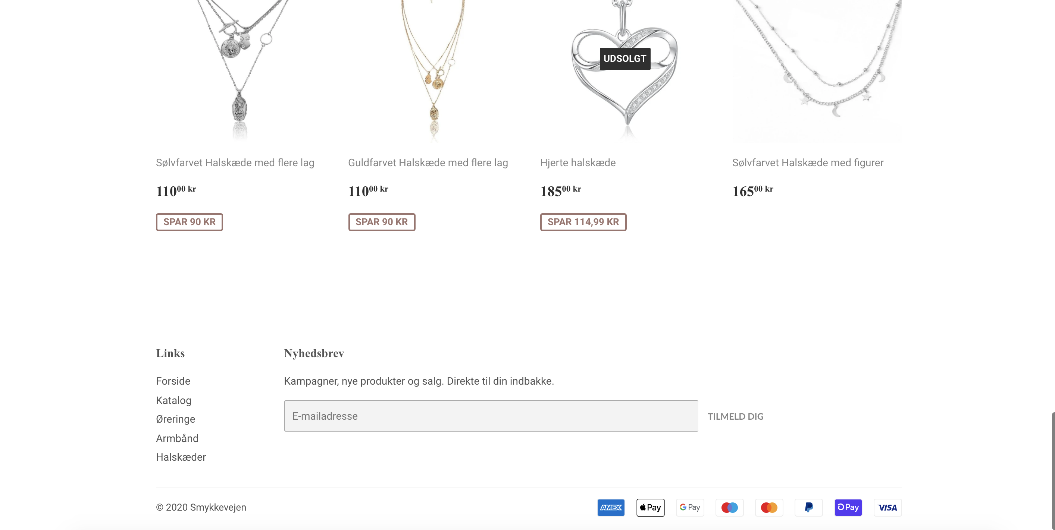Open the Guldfarvet Halskæde med flere lag title
Image resolution: width=1055 pixels, height=530 pixels.
click(x=428, y=163)
